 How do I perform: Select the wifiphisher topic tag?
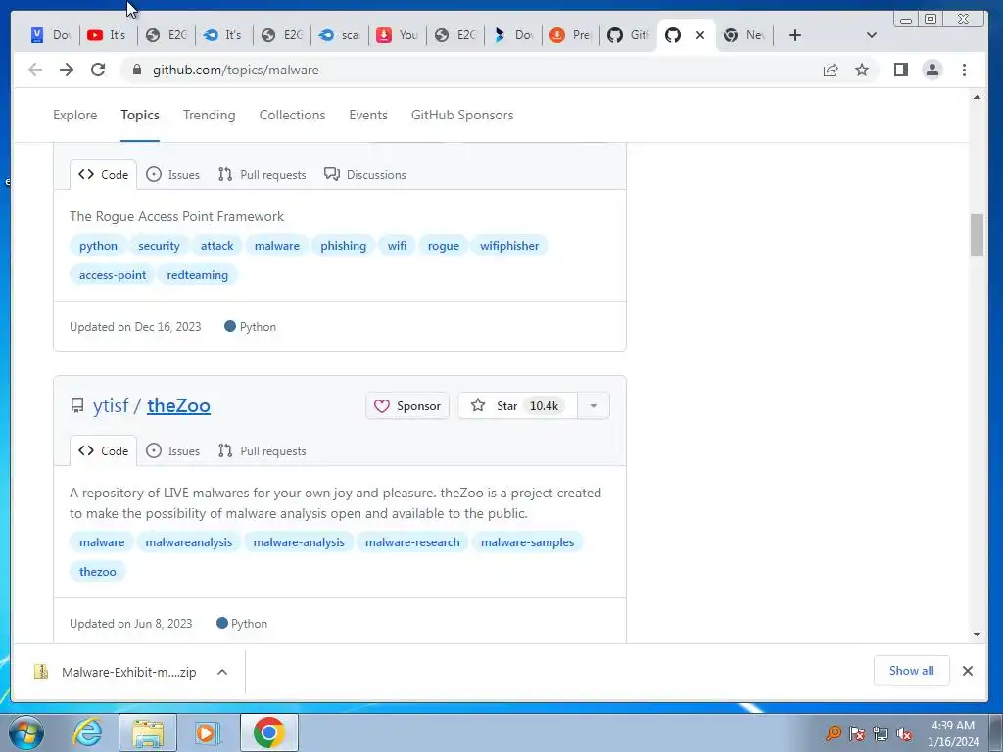coord(509,246)
